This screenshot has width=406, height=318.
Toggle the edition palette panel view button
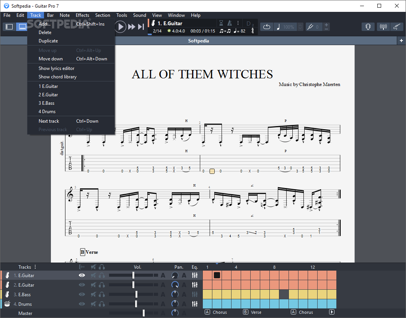tap(9, 27)
